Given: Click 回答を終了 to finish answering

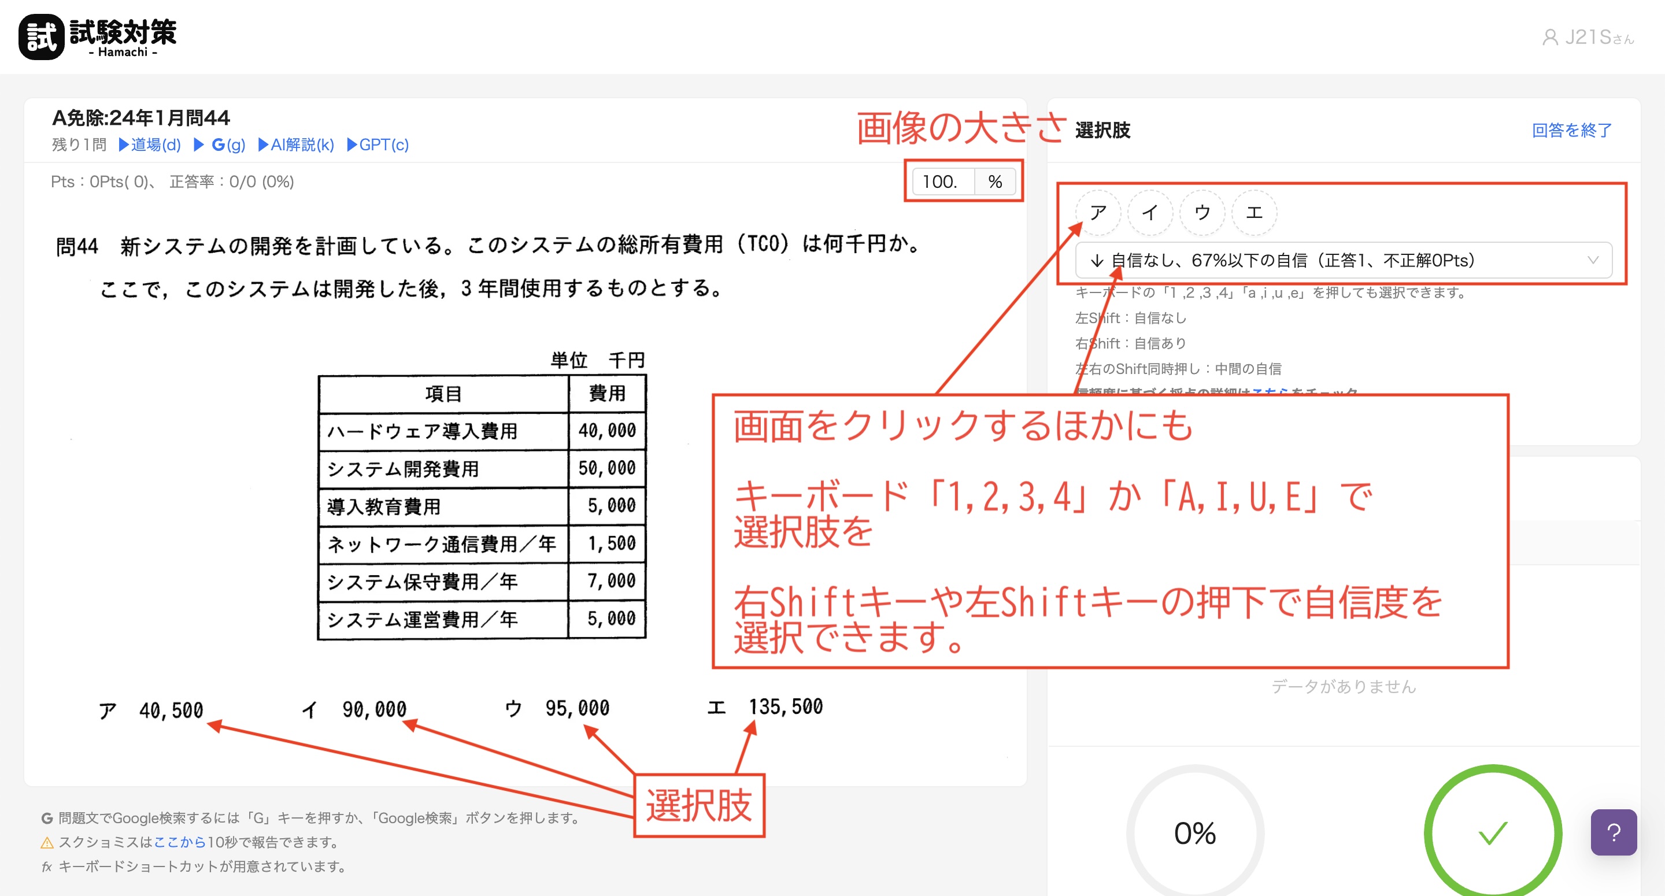Looking at the screenshot, I should click(x=1571, y=131).
